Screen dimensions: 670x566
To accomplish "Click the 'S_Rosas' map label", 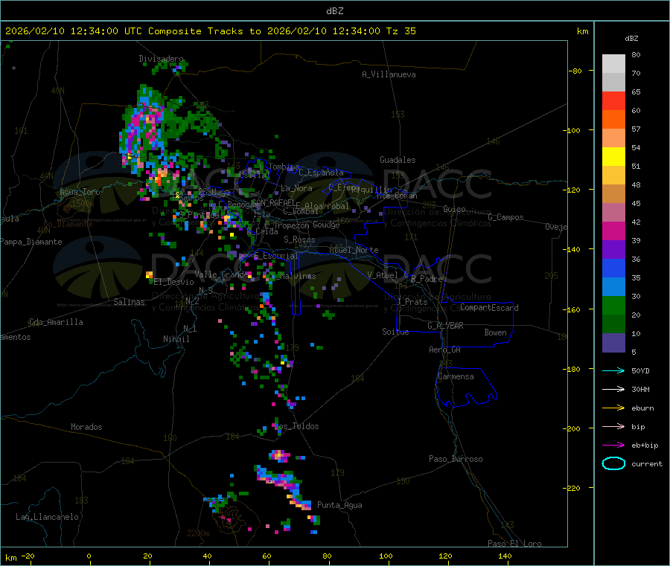I will click(299, 239).
